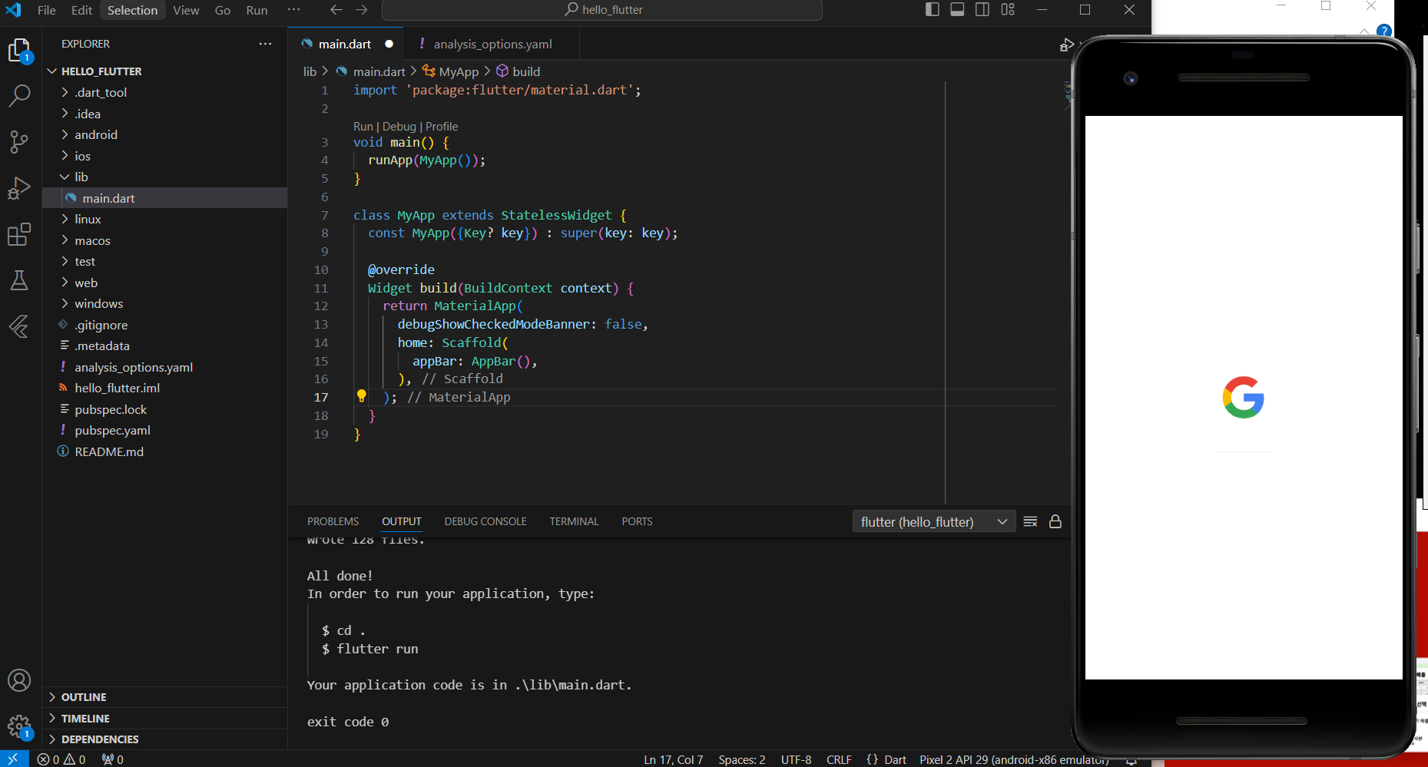Click the Debug CodeLens above main()
Image resolution: width=1428 pixels, height=767 pixels.
pos(399,127)
